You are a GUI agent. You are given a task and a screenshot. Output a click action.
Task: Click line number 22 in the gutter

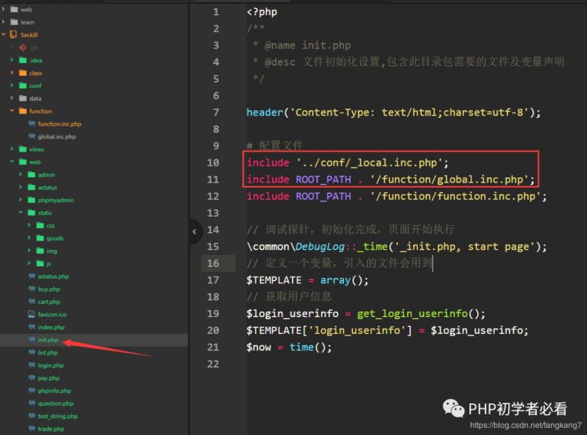(213, 364)
